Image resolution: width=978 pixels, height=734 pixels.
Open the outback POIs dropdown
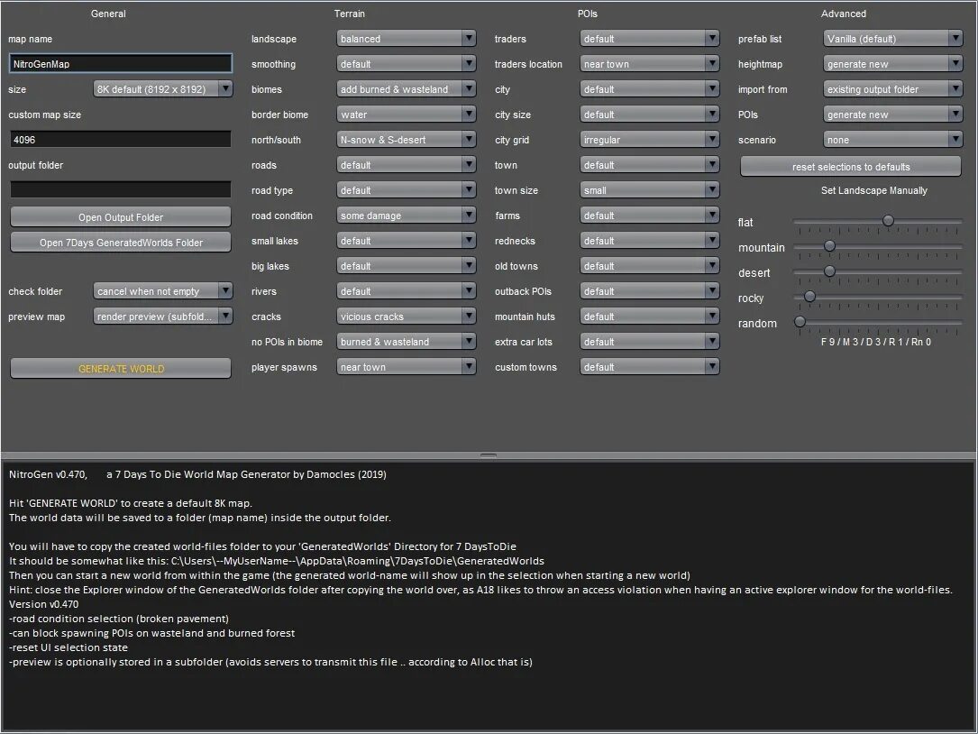coord(649,291)
